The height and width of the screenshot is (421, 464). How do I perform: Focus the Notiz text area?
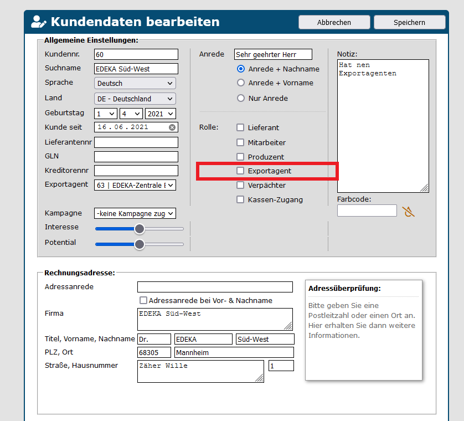click(383, 126)
